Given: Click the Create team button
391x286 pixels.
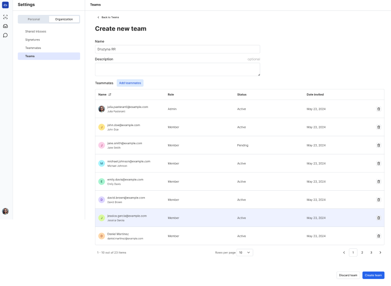Looking at the screenshot, I should coord(373,275).
